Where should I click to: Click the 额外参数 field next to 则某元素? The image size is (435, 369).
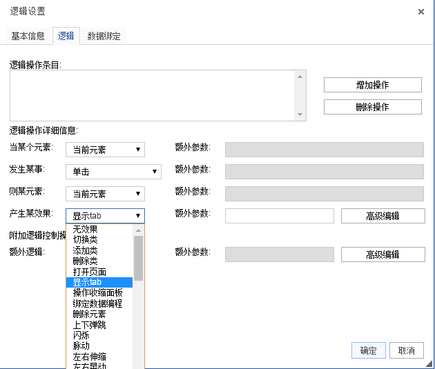325,194
